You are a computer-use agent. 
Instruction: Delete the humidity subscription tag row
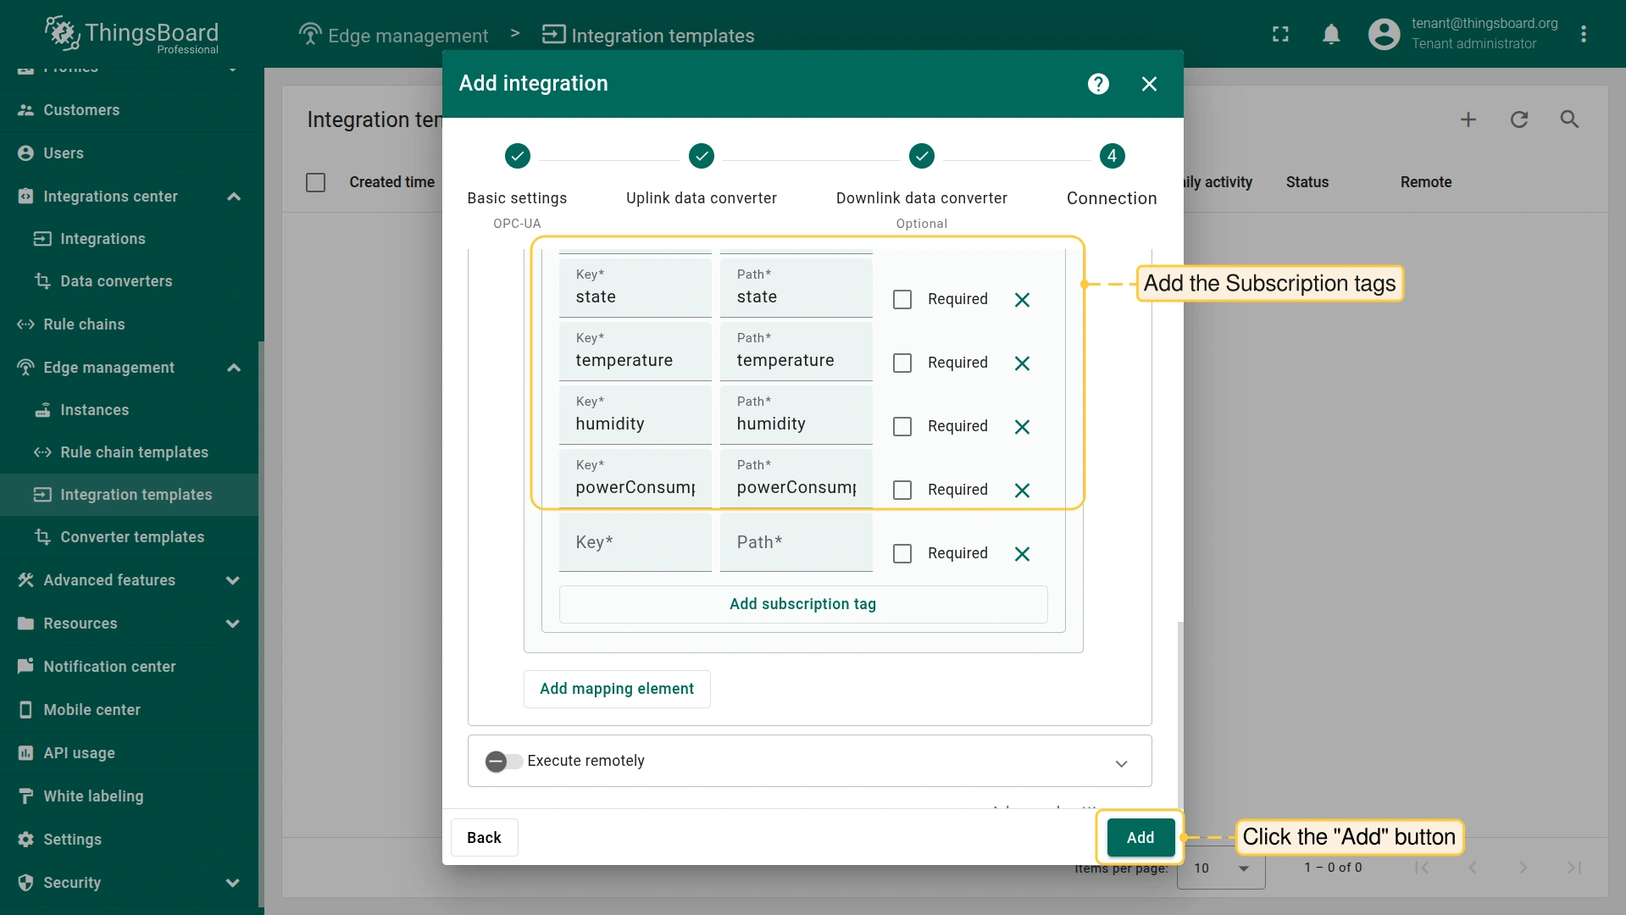[1022, 427]
